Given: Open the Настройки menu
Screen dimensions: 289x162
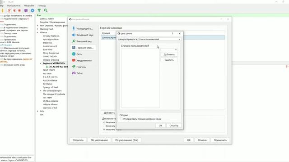Looking at the screenshot, I should click(x=29, y=6).
